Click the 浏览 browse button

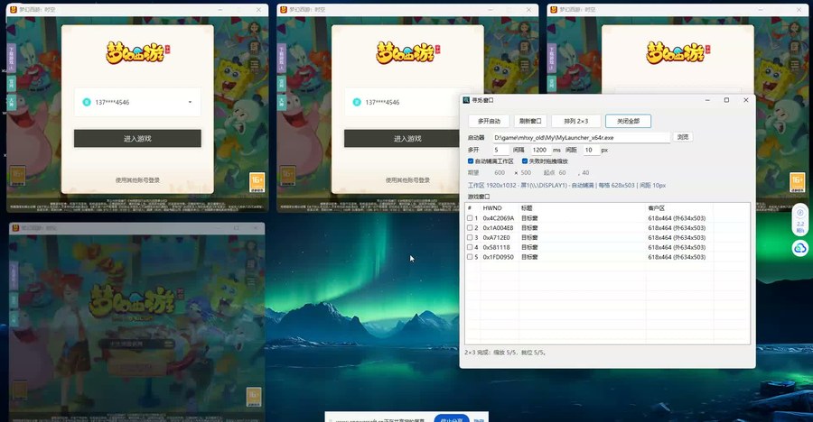pos(683,137)
